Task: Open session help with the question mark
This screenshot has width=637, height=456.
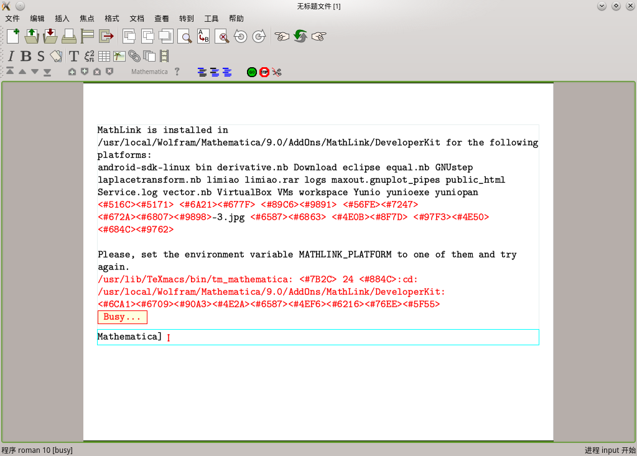Action: coord(177,72)
